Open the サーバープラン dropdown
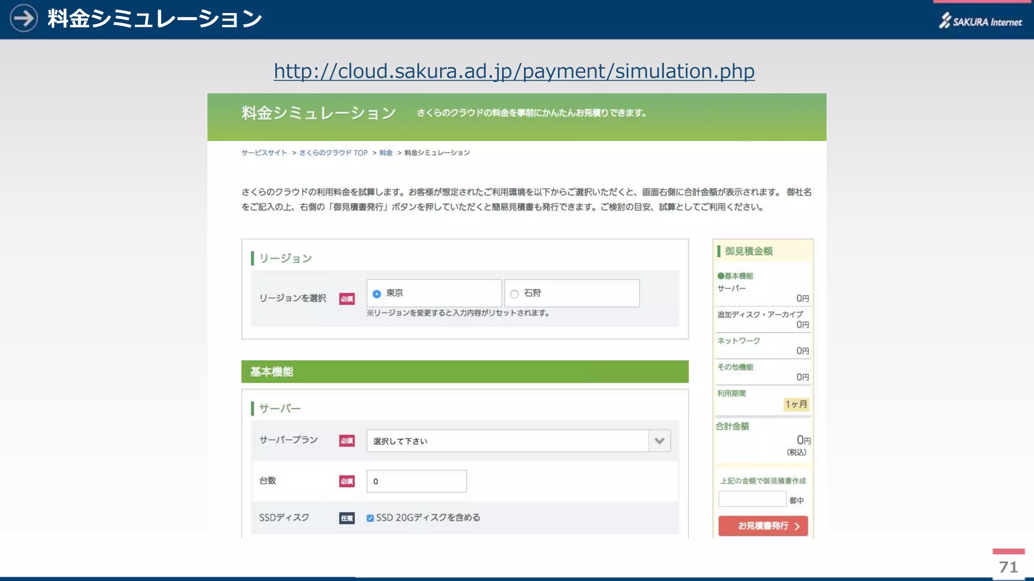Viewport: 1034px width, 581px height. point(519,441)
